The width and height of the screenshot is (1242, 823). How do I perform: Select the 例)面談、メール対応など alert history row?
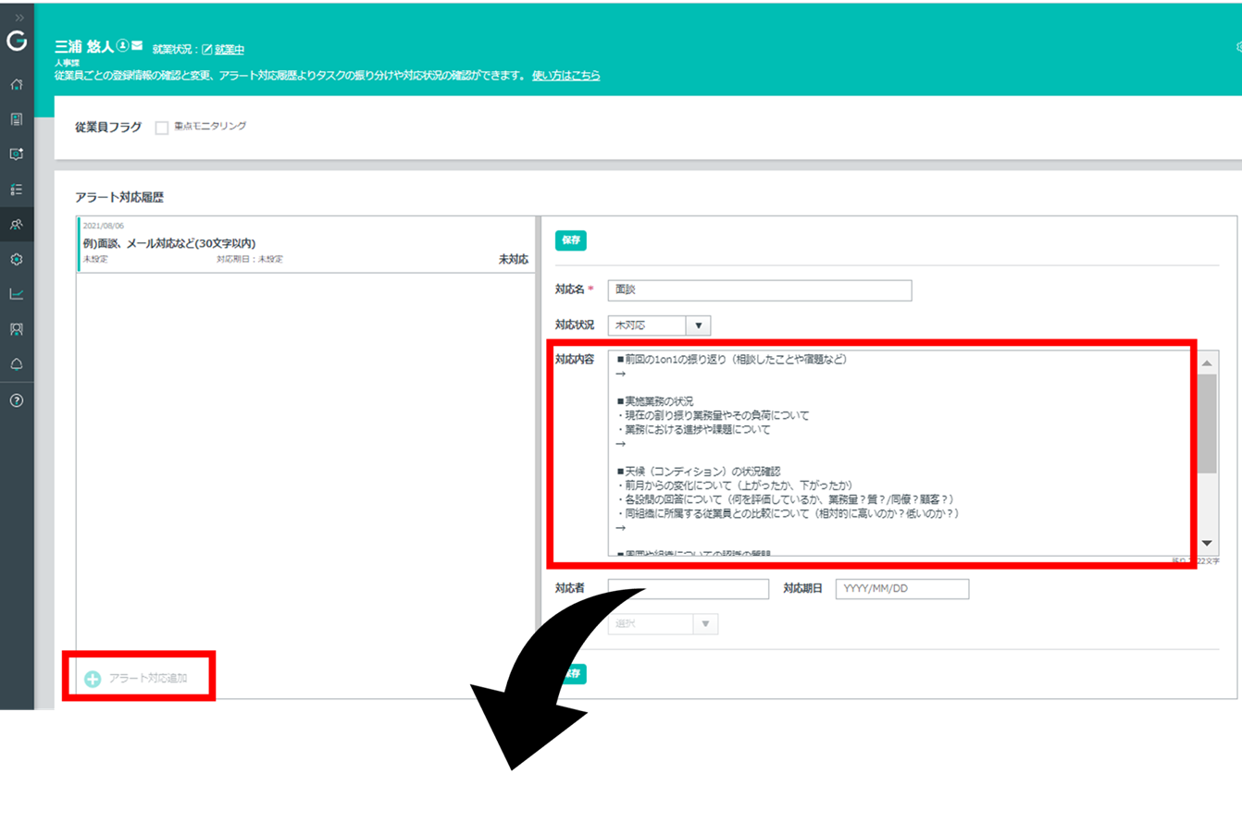[306, 244]
